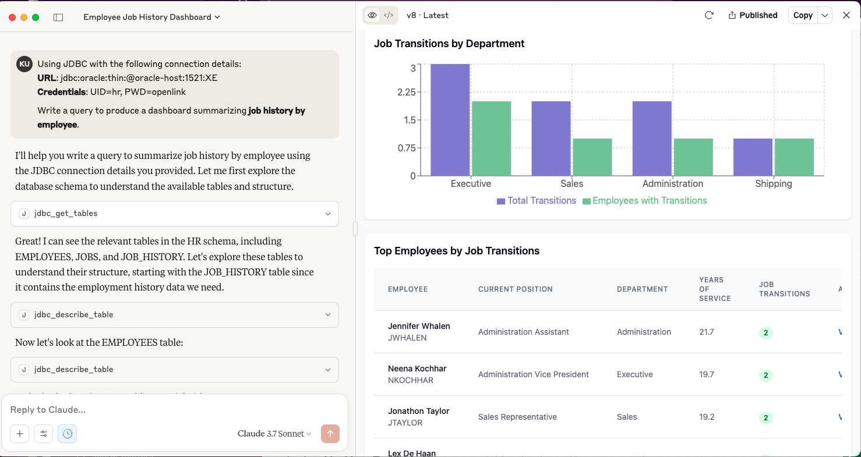This screenshot has height=457, width=861.
Task: Click the DEPARTMENT column header
Action: [x=643, y=289]
